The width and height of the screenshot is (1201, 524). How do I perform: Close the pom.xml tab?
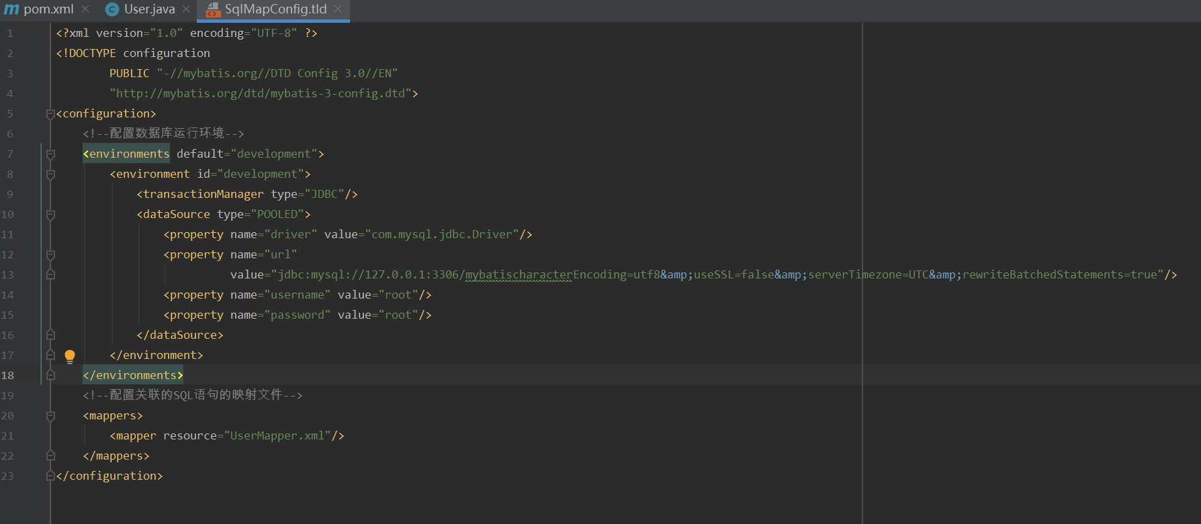click(x=85, y=9)
